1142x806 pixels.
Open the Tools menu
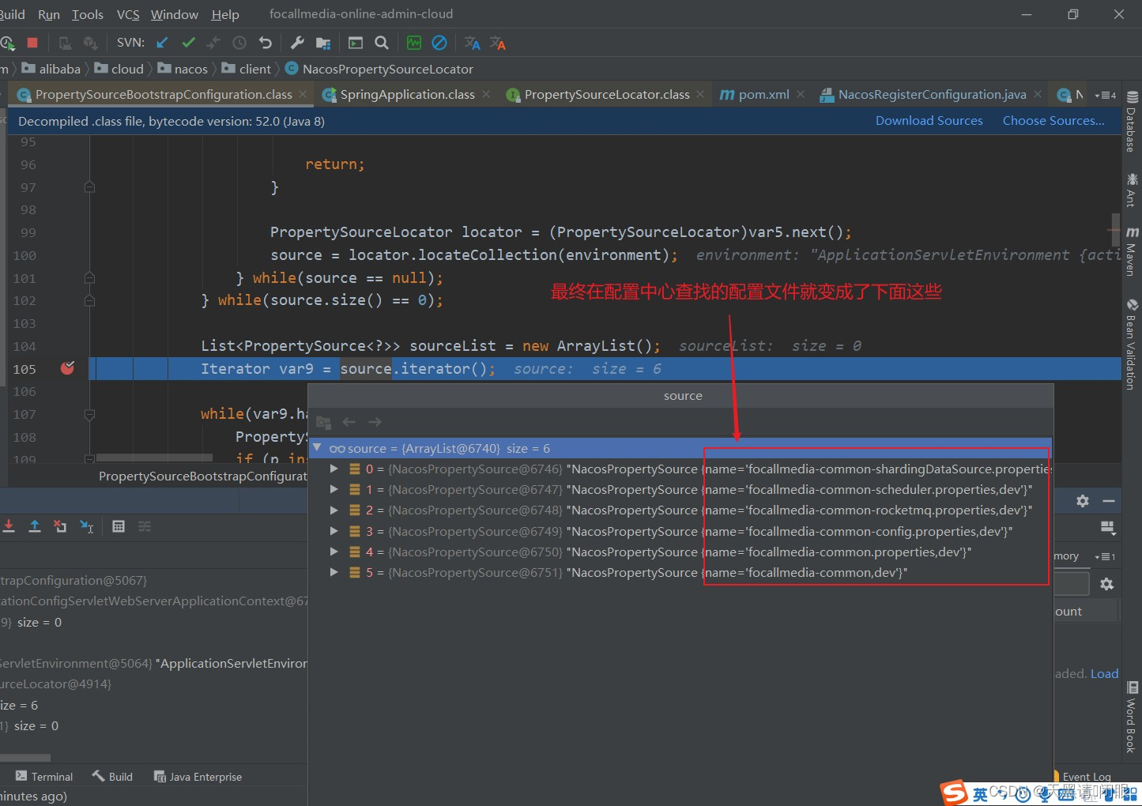point(87,14)
